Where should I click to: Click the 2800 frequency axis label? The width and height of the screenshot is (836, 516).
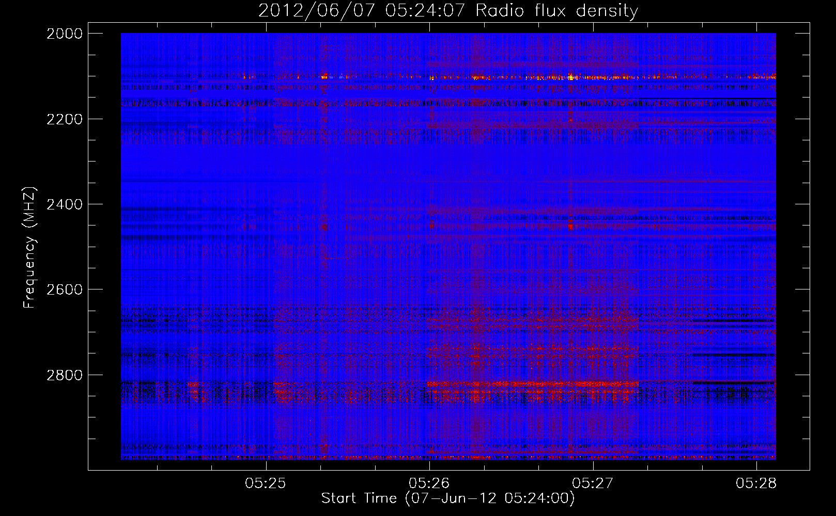(x=65, y=375)
